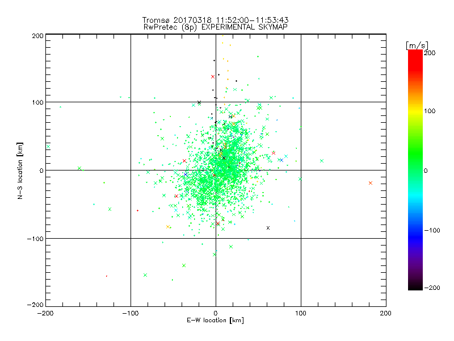Click the '100' tick label on N-S axis
The image size is (454, 341).
point(38,102)
